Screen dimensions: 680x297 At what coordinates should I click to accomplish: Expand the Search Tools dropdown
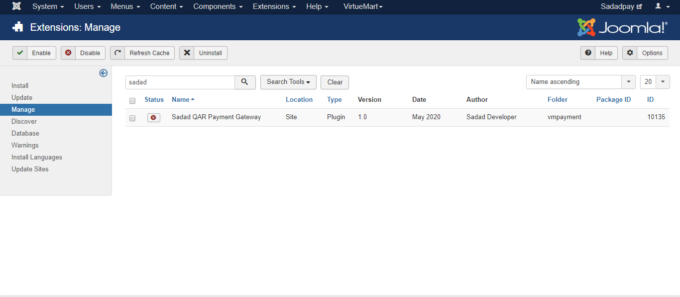pos(288,82)
